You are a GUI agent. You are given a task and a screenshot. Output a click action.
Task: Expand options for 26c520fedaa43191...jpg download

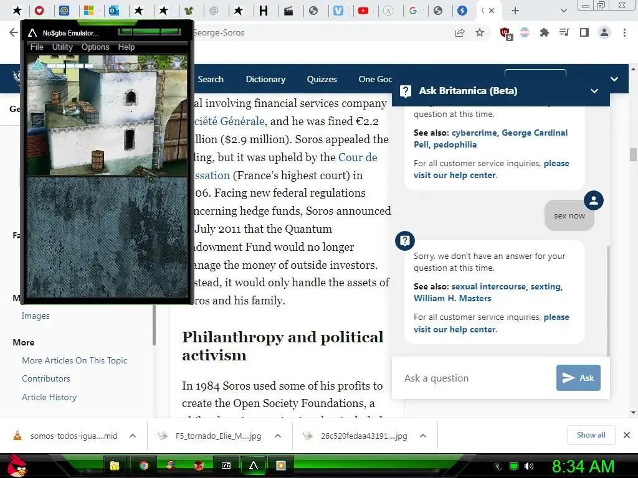[x=423, y=436]
